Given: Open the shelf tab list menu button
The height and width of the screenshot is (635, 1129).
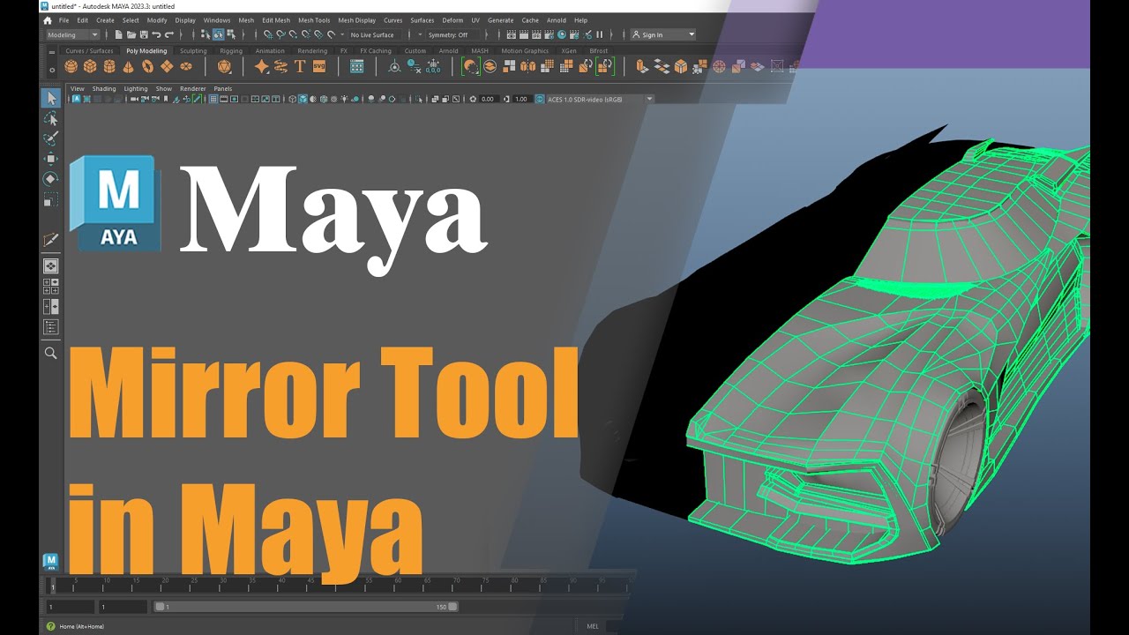Looking at the screenshot, I should click(52, 52).
